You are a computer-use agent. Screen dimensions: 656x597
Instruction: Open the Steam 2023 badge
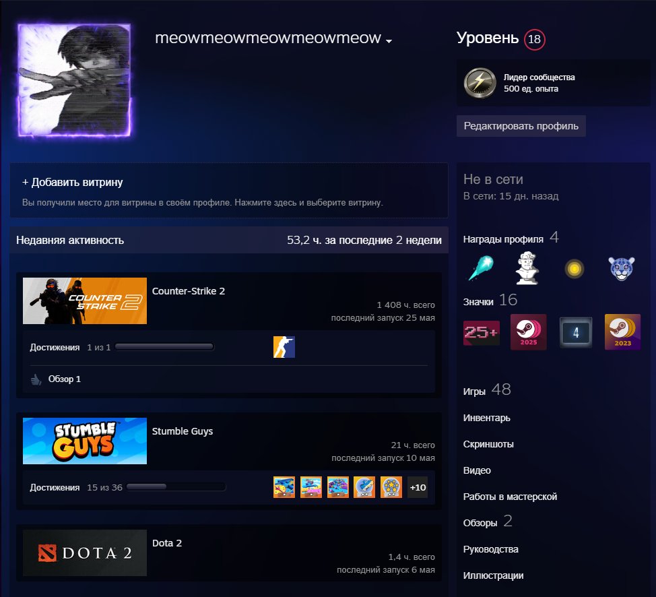point(622,332)
